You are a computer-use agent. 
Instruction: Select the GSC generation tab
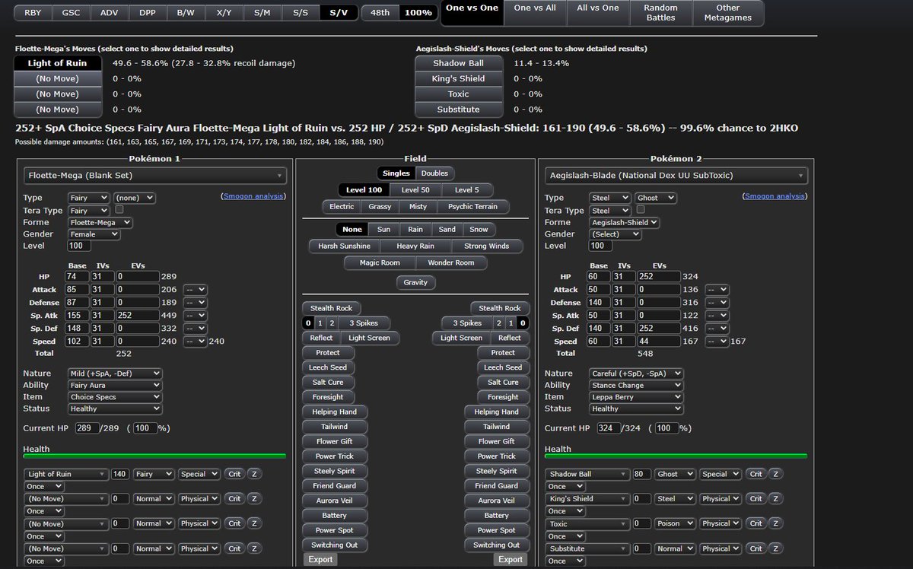point(71,13)
